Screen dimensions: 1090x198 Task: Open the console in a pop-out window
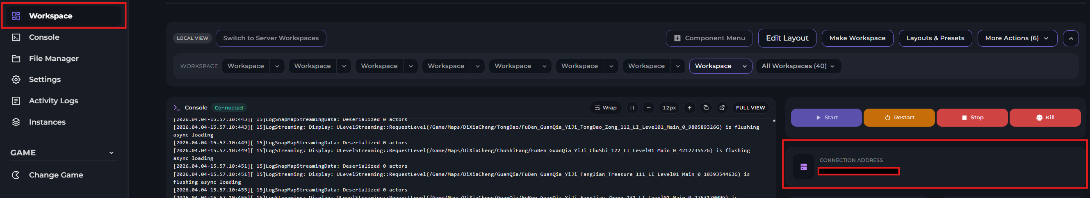(722, 108)
